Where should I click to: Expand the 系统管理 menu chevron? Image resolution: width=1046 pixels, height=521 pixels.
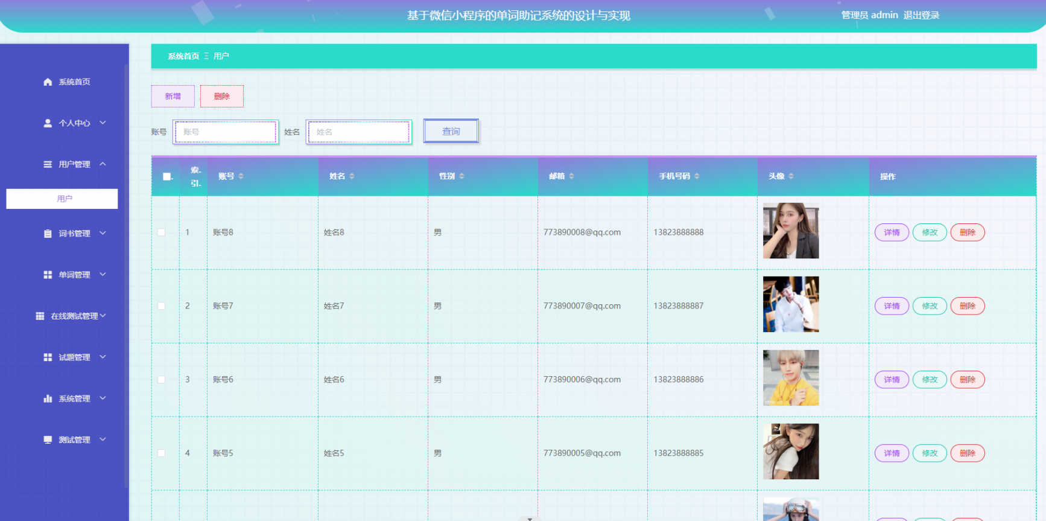(x=103, y=398)
